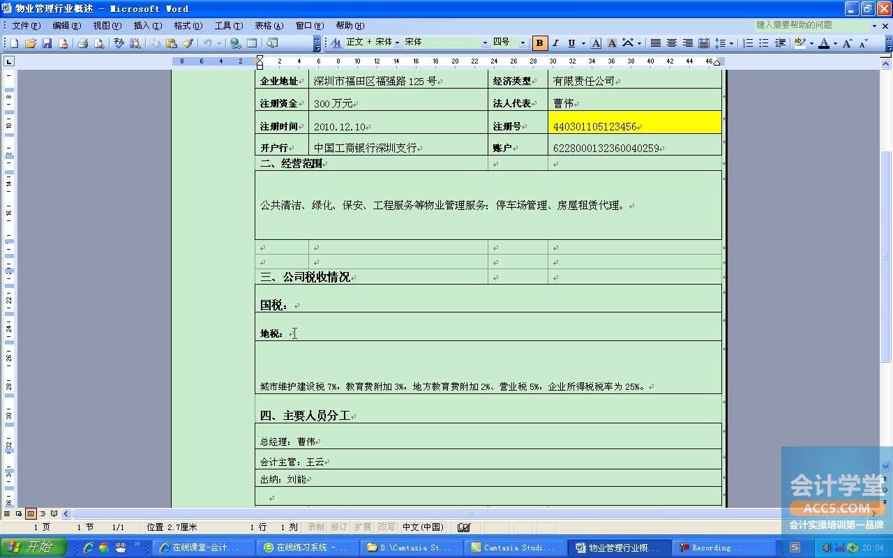Type in the help question box
The height and width of the screenshot is (558, 893).
[812, 26]
